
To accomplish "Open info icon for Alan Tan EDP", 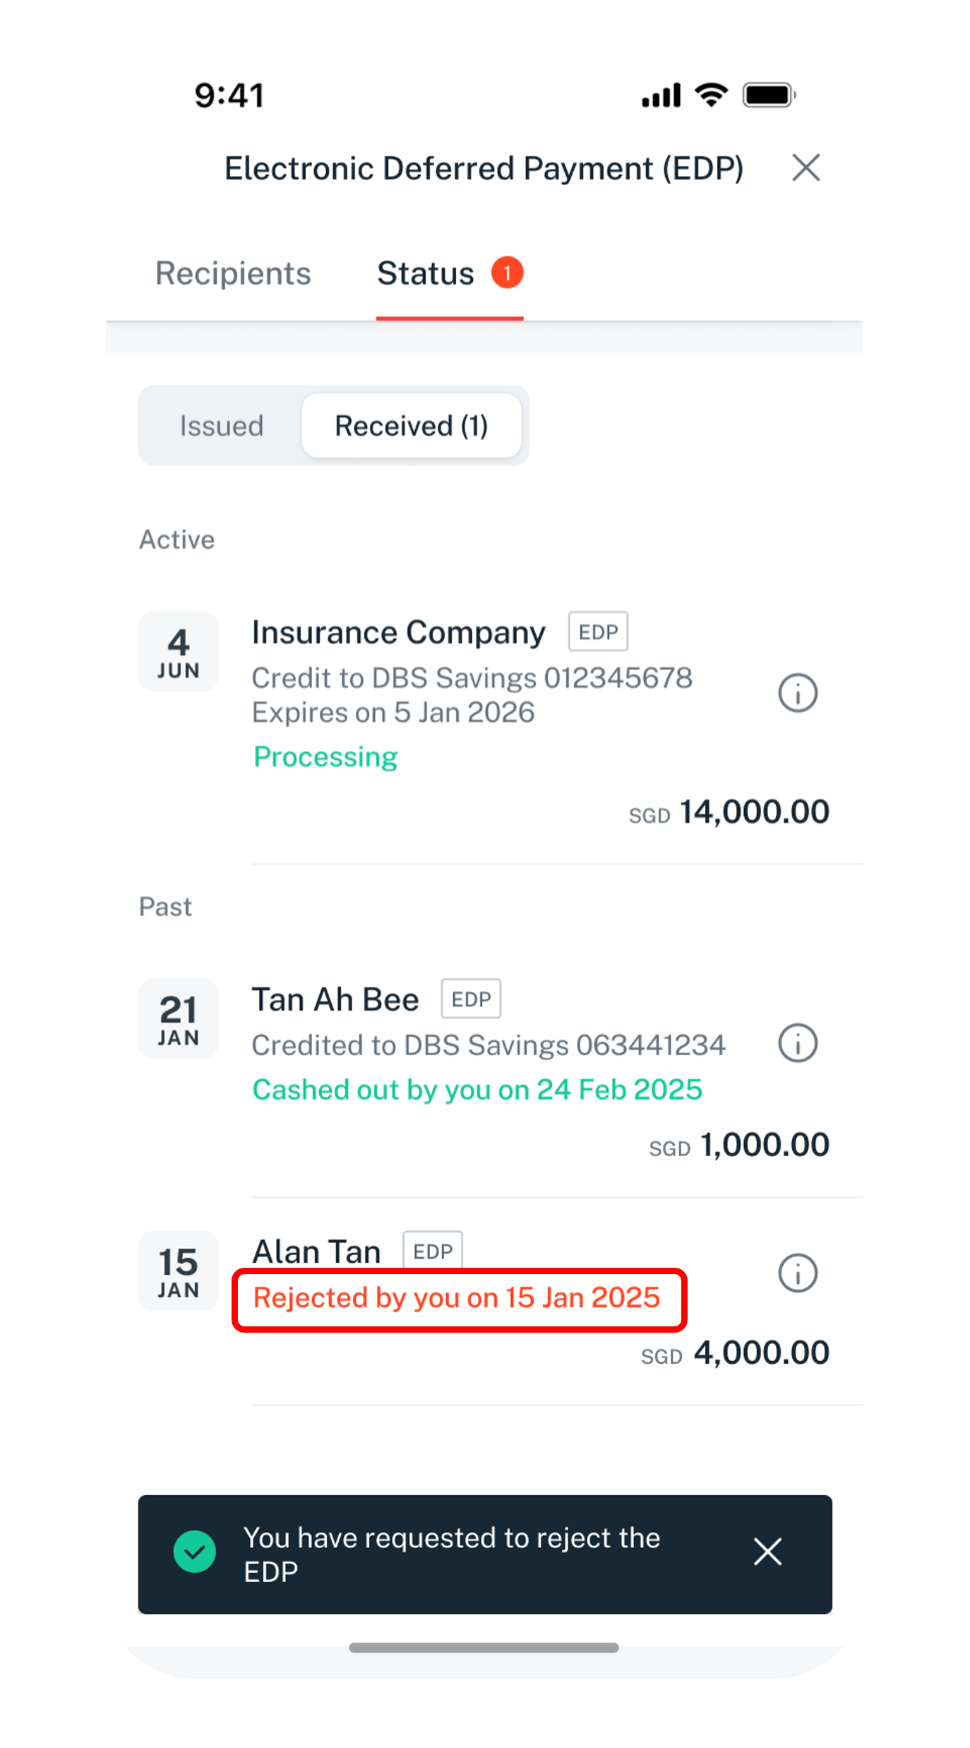I will pos(797,1273).
